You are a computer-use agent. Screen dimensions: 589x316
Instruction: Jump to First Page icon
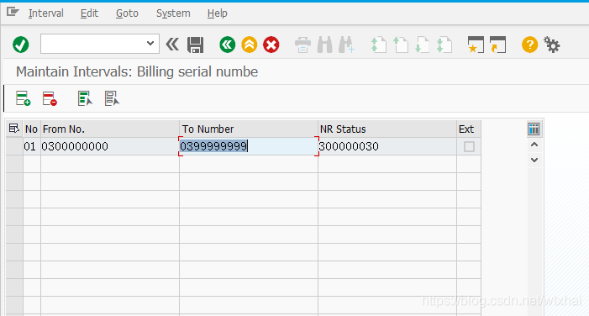coord(378,45)
